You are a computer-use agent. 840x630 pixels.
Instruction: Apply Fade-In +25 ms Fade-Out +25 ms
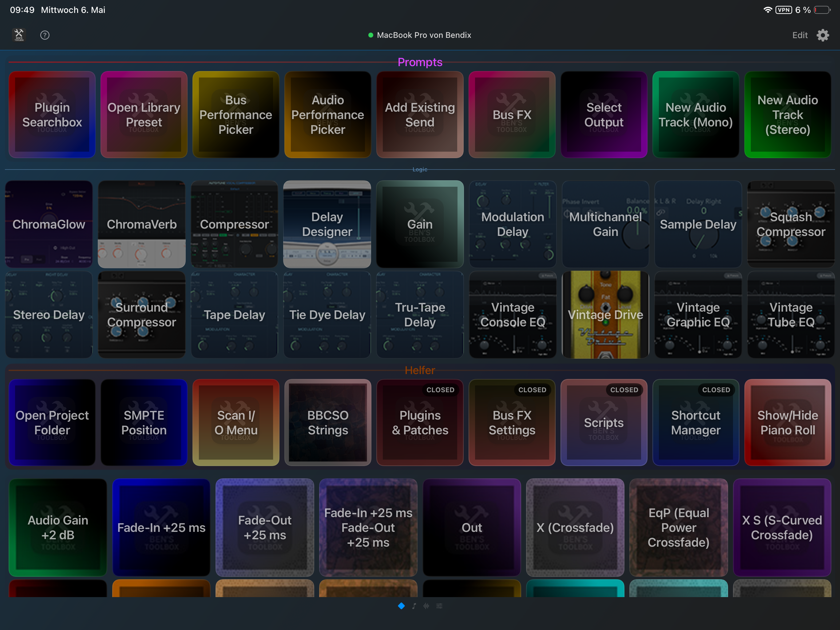point(368,527)
